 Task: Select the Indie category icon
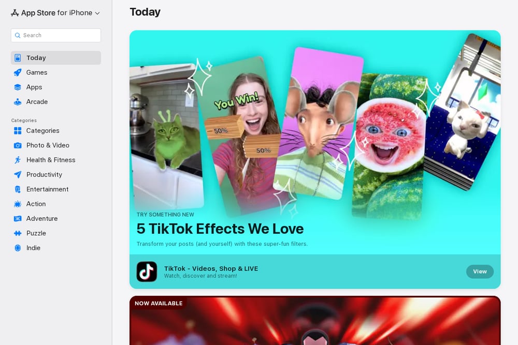tap(18, 248)
